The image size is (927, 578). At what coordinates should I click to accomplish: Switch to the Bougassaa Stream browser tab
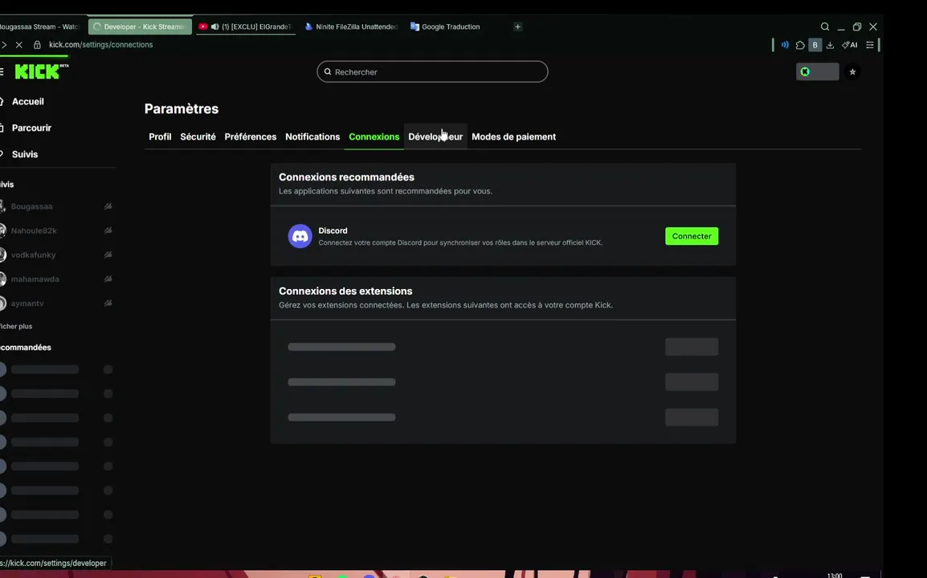[40, 26]
